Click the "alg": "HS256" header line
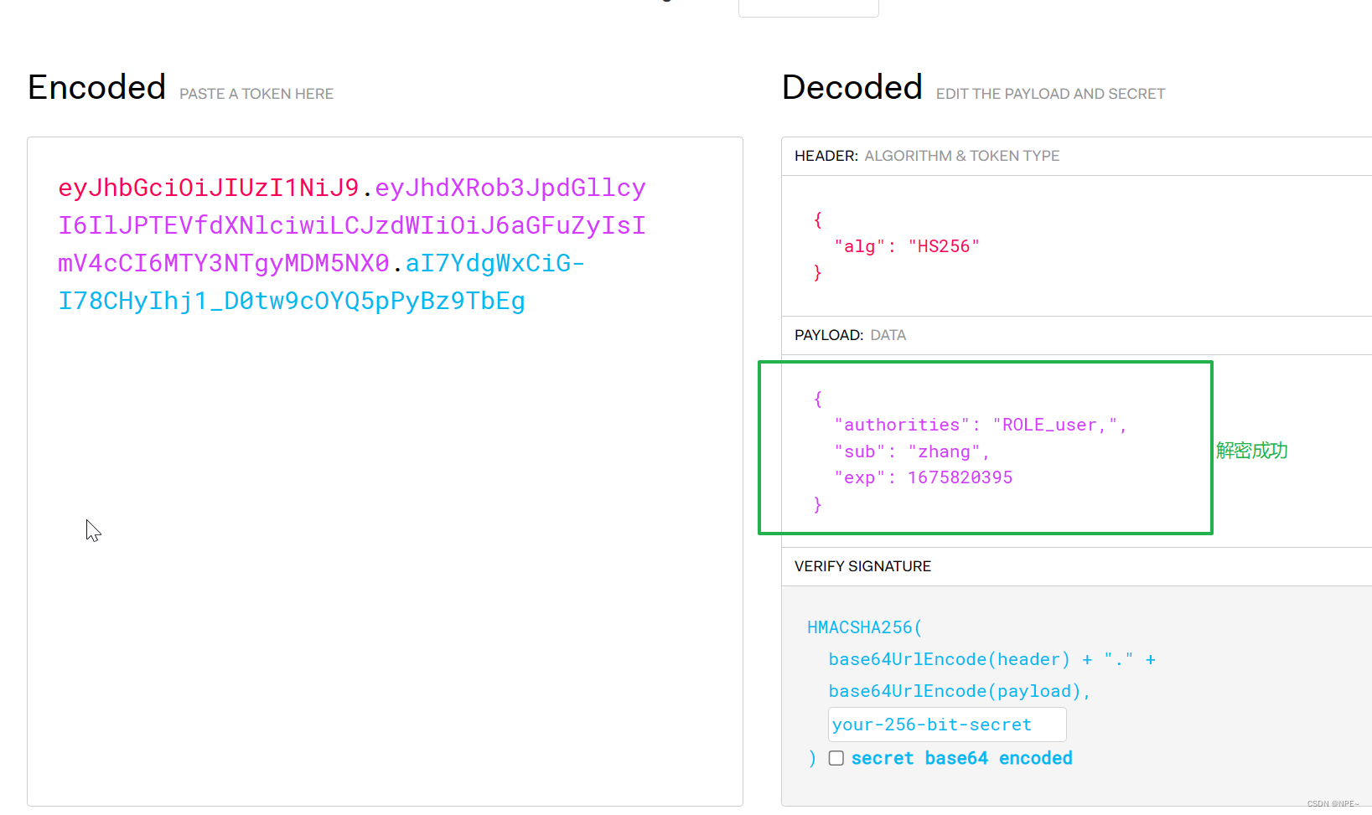 [x=907, y=246]
